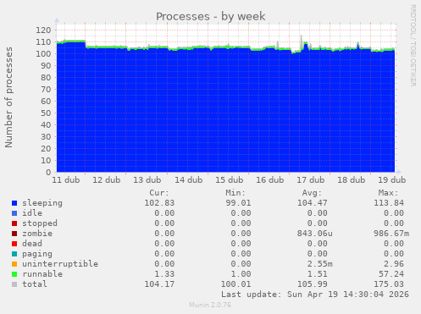Click the '16 dub' date label
The width and height of the screenshot is (421, 314).
point(270,180)
